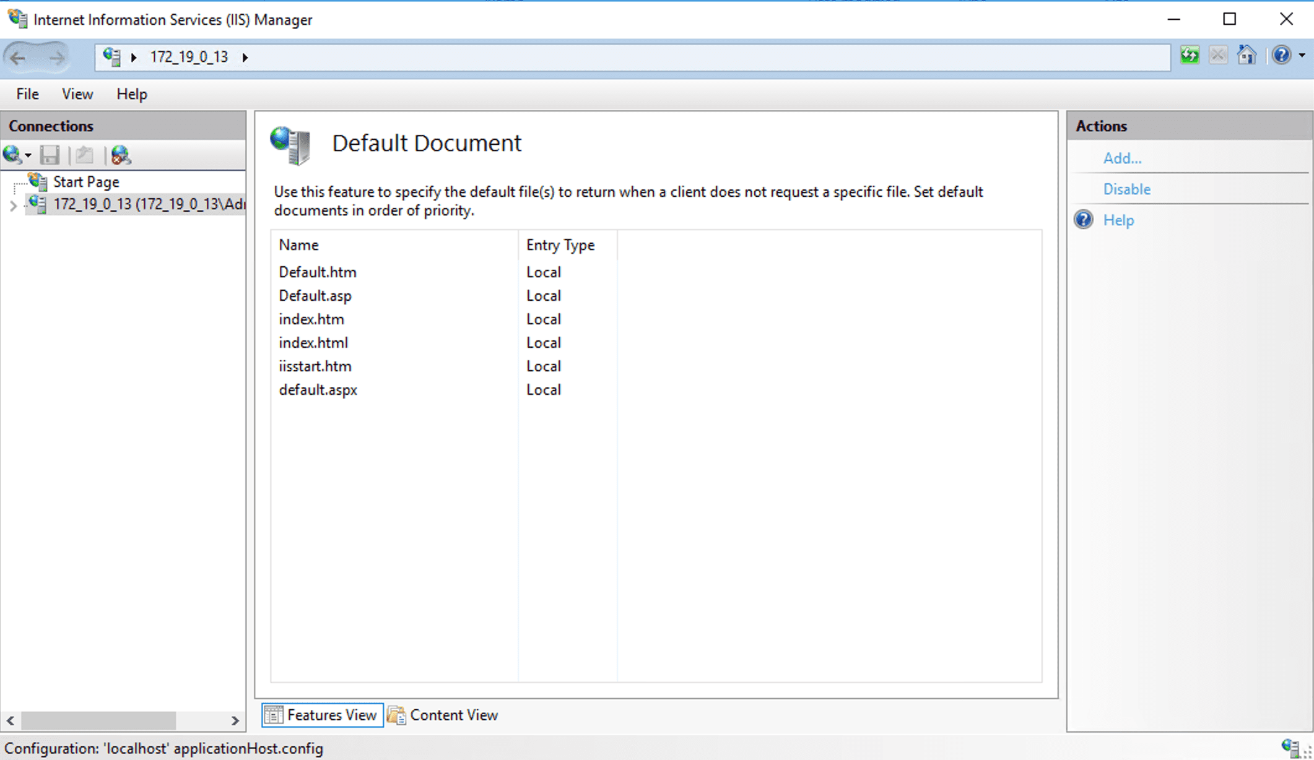Click the Stop icon in the address toolbar
1314x760 pixels.
click(x=1218, y=56)
